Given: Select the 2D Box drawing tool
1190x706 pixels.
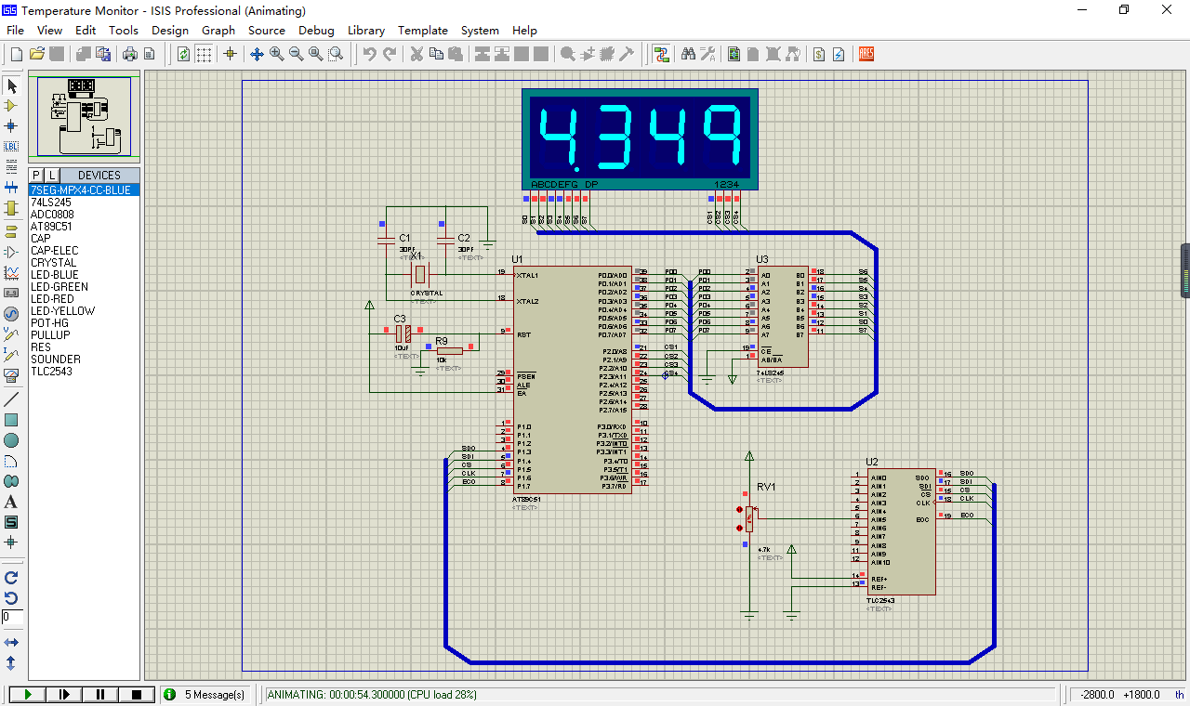Looking at the screenshot, I should pyautogui.click(x=12, y=420).
